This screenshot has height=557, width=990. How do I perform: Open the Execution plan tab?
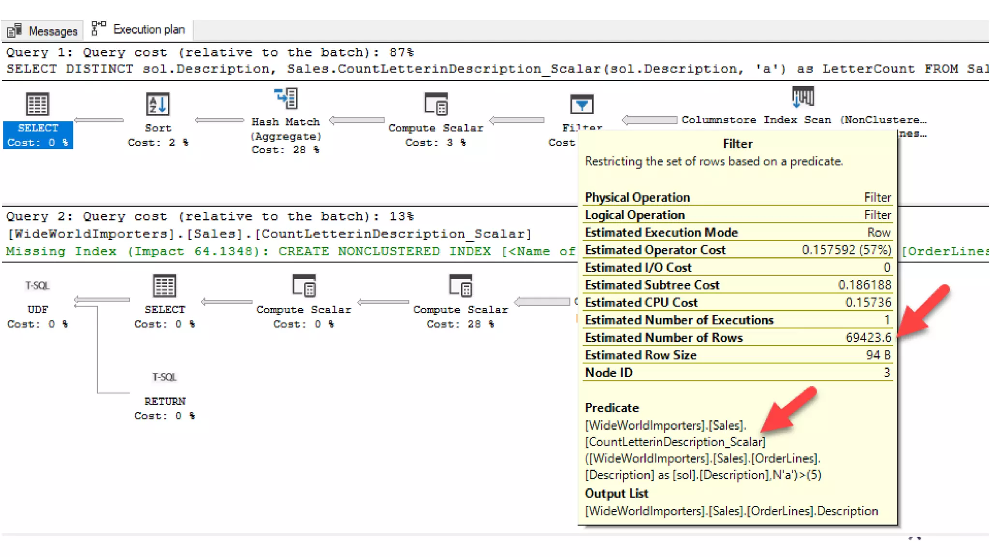tap(138, 29)
